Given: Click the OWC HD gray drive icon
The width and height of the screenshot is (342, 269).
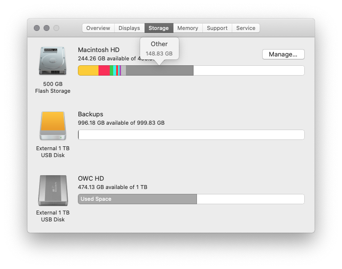Looking at the screenshot, I should (x=53, y=190).
